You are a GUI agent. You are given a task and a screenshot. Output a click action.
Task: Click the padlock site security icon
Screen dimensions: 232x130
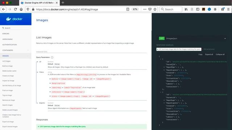click(33, 9)
